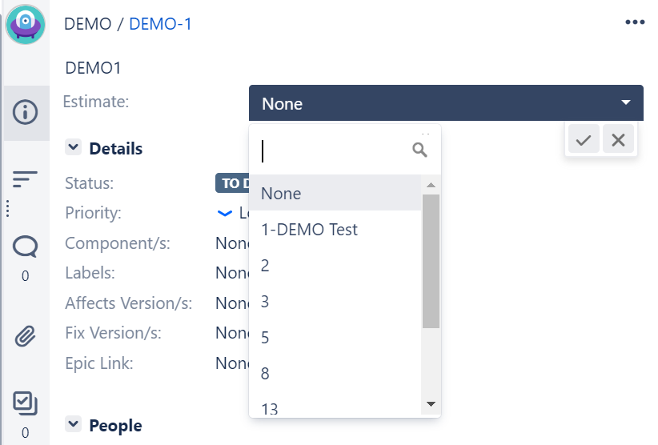Screen dimensions: 658x445
Task: Cancel estimate edit with the X button
Action: click(x=618, y=140)
